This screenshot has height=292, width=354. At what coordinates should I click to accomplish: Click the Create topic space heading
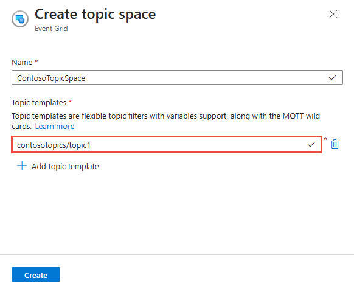click(95, 14)
